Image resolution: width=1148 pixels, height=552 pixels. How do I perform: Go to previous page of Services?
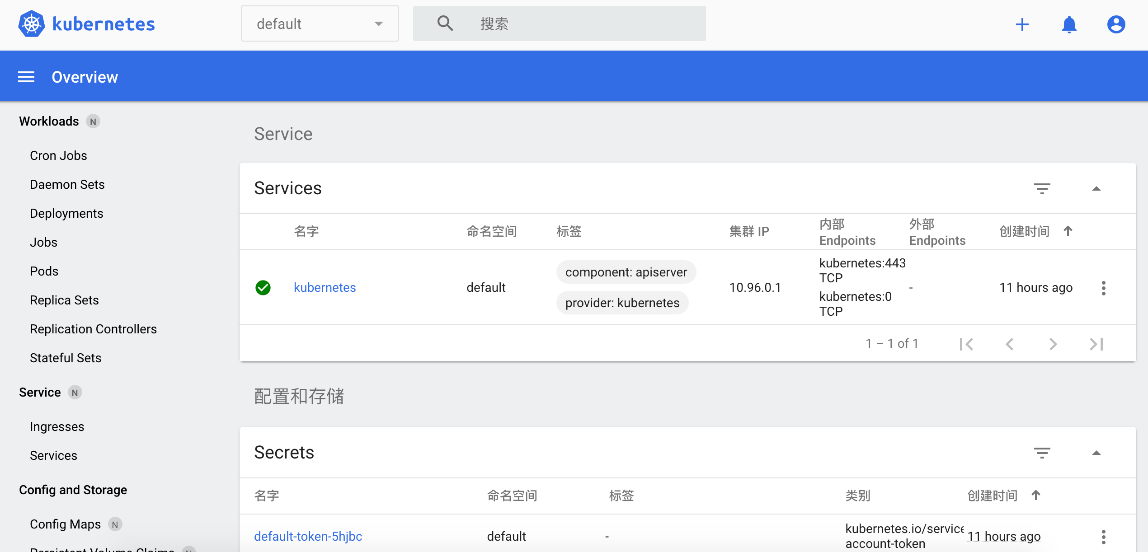[x=1009, y=344]
